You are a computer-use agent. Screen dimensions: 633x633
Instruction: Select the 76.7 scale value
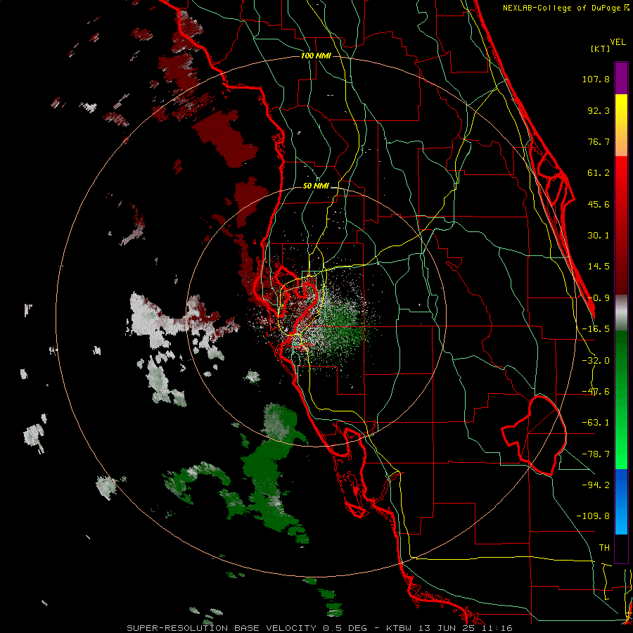point(599,141)
